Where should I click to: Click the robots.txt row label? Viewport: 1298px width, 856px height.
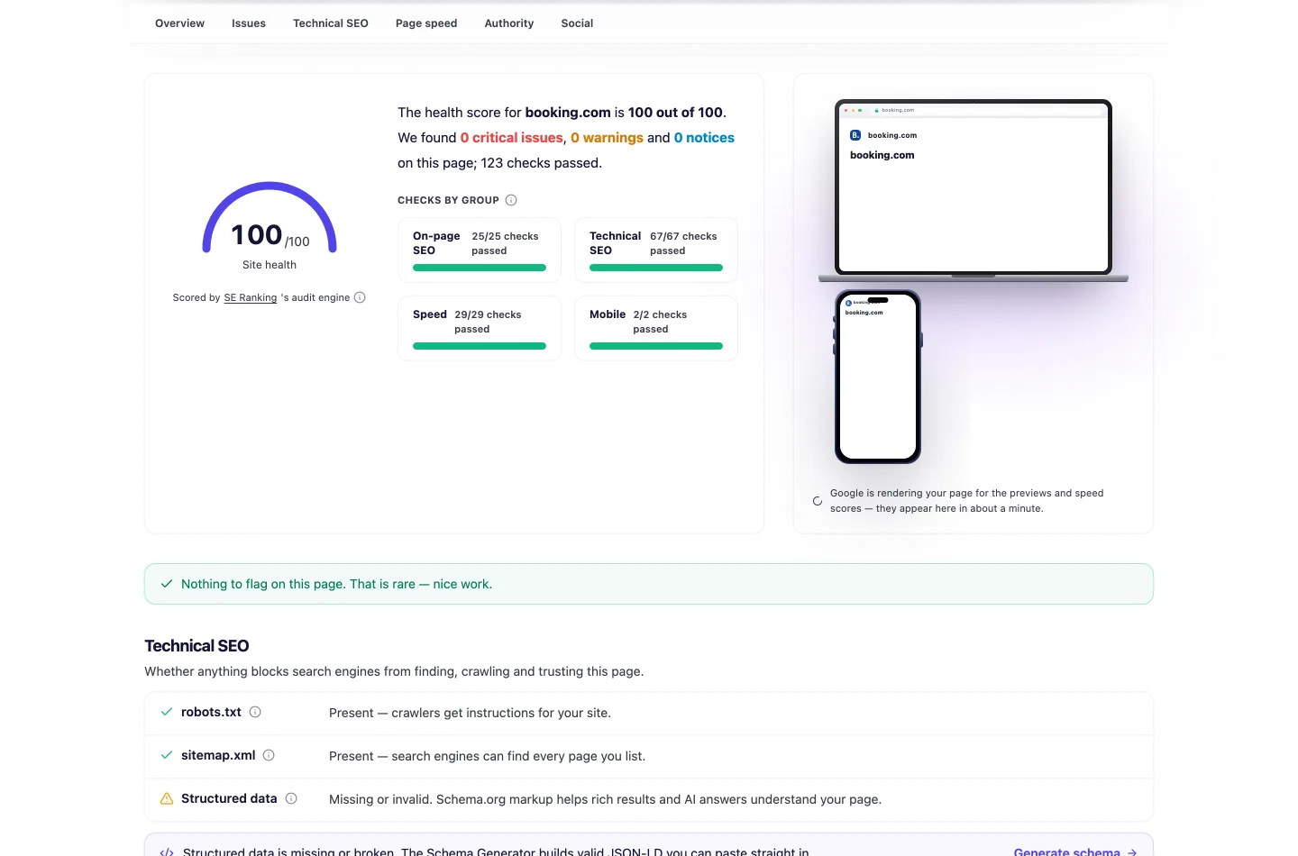coord(211,712)
